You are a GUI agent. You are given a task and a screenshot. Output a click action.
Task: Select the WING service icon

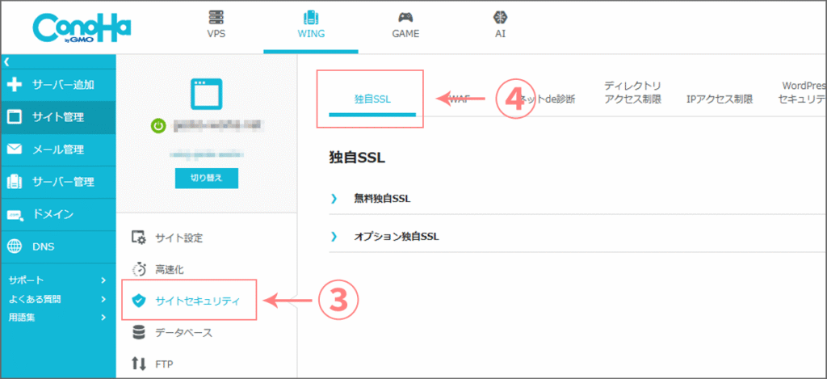(311, 18)
